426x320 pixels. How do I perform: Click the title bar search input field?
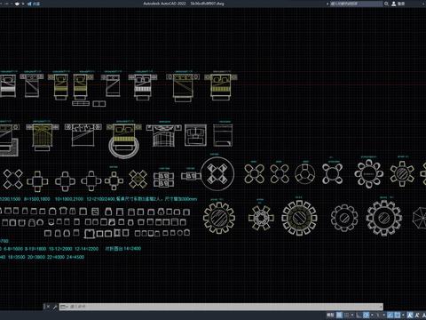(x=356, y=4)
